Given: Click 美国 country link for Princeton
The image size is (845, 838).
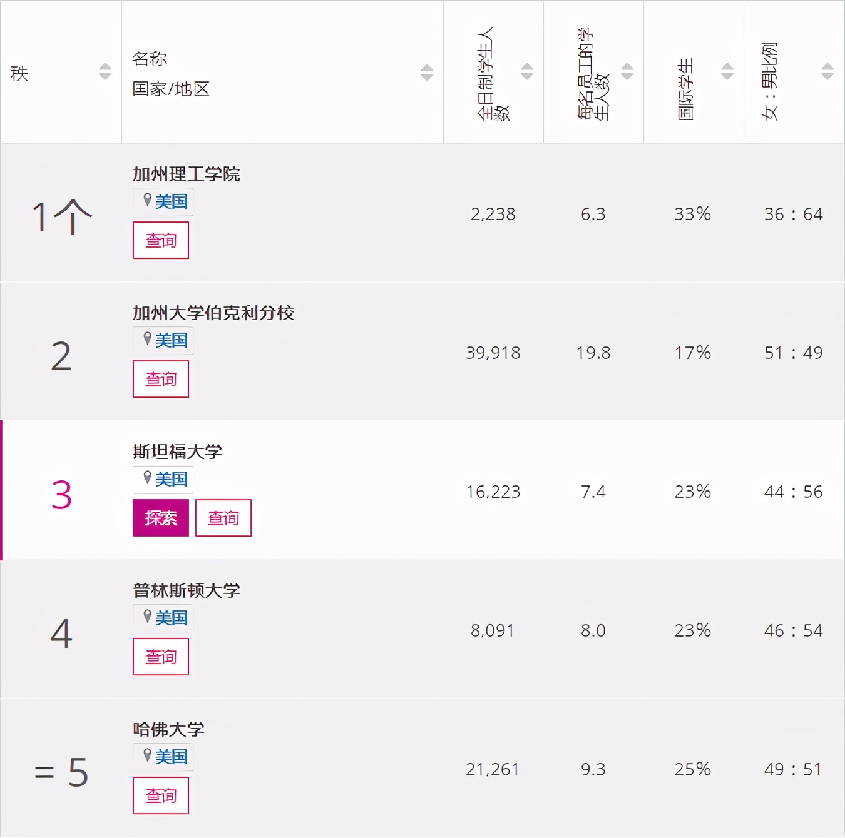Looking at the screenshot, I should coord(172,618).
